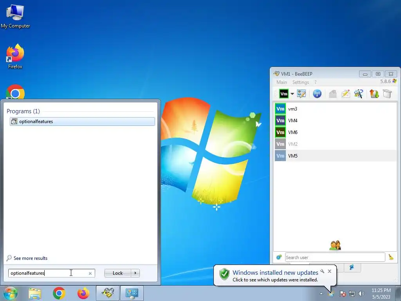Click the two-people users icon above search
The width and height of the screenshot is (401, 301).
[335, 245]
